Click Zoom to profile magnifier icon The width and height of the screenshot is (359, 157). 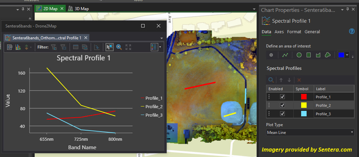pos(271,80)
